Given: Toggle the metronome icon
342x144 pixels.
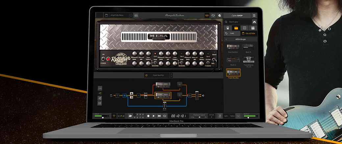Looking at the screenshot, I should click(x=220, y=116).
